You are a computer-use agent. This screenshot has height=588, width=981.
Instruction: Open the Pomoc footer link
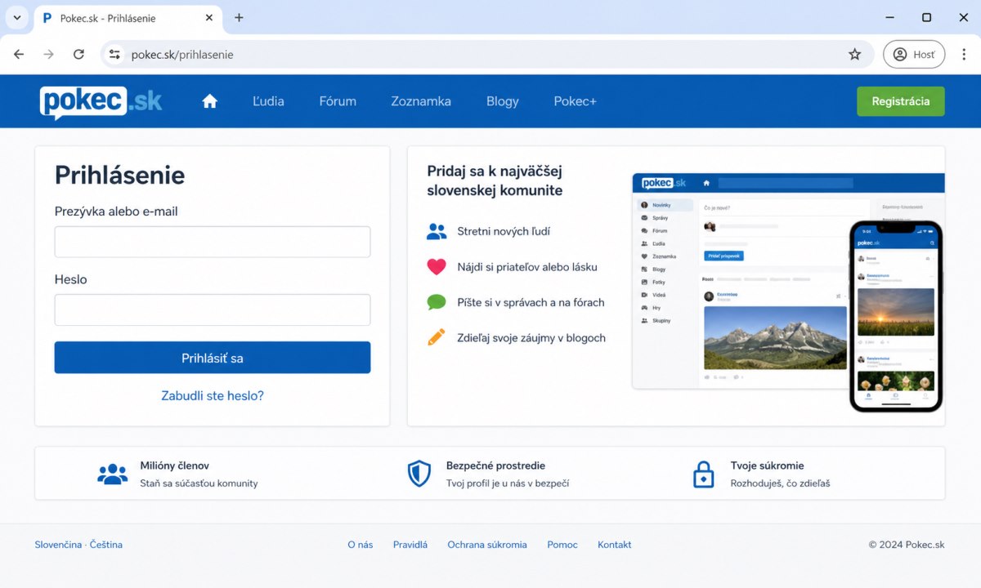pos(562,545)
